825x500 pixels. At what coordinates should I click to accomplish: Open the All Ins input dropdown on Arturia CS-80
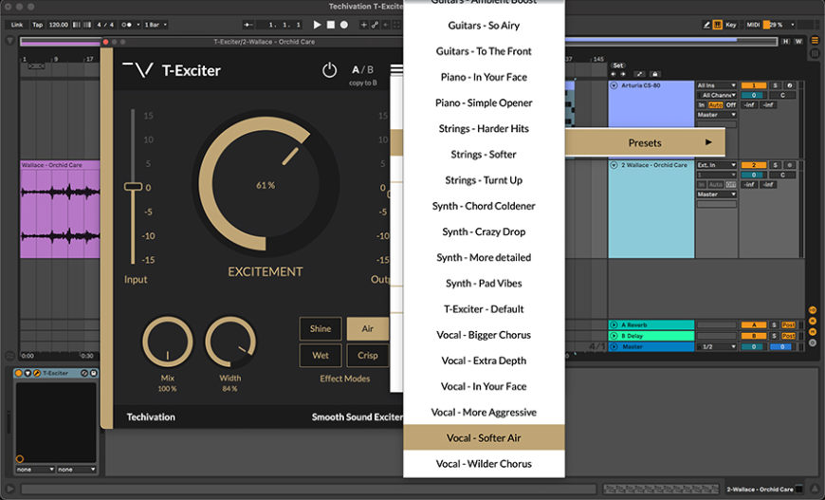(717, 85)
